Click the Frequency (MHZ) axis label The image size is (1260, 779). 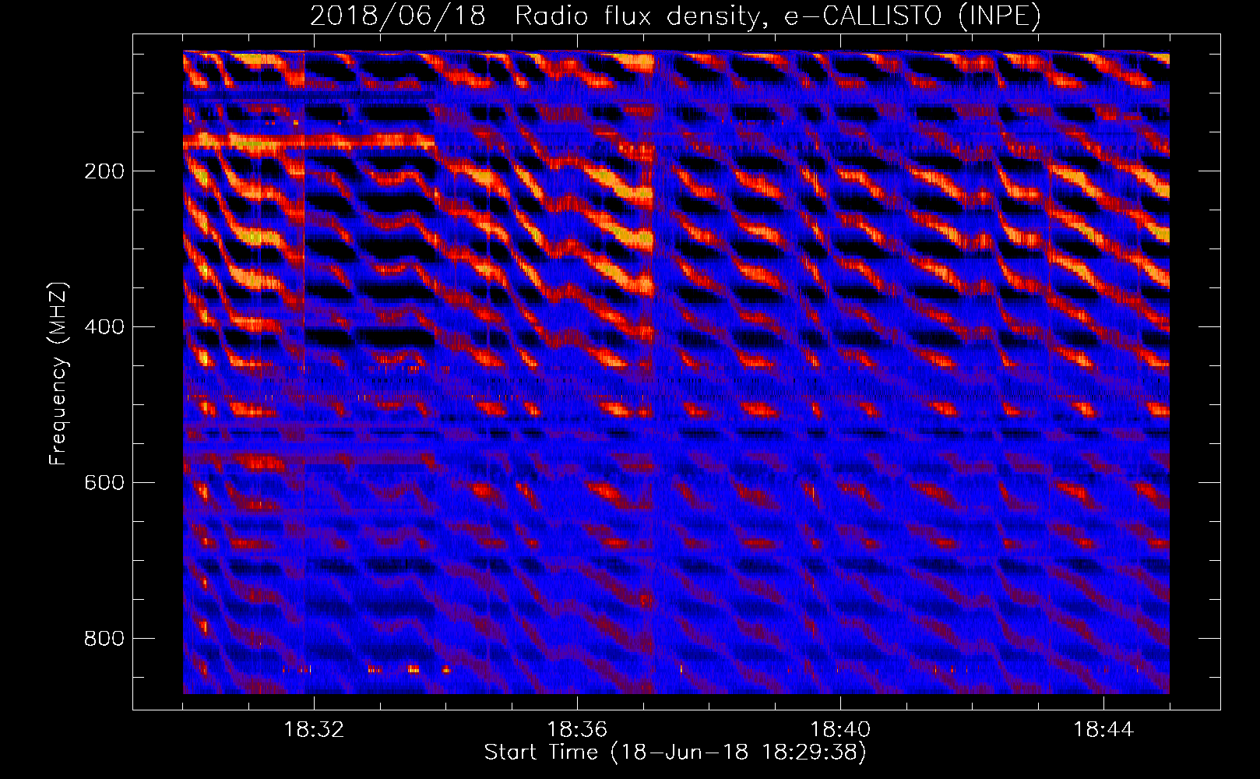(58, 373)
